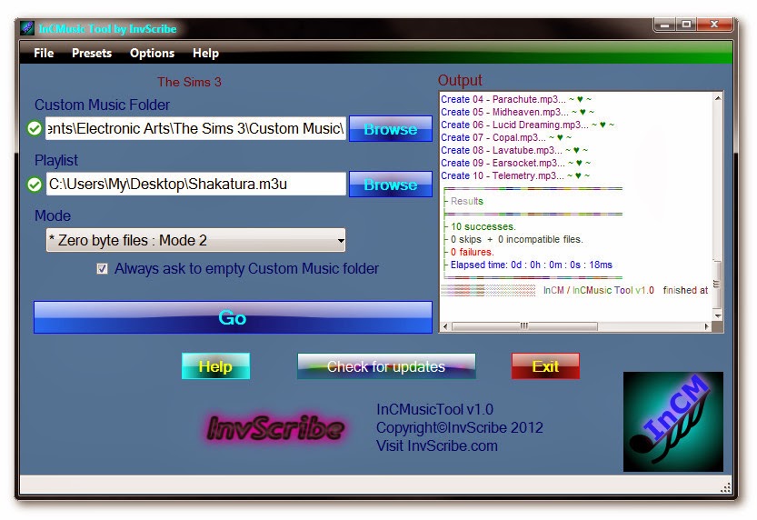
Task: Open the Presets menu
Action: click(x=92, y=53)
